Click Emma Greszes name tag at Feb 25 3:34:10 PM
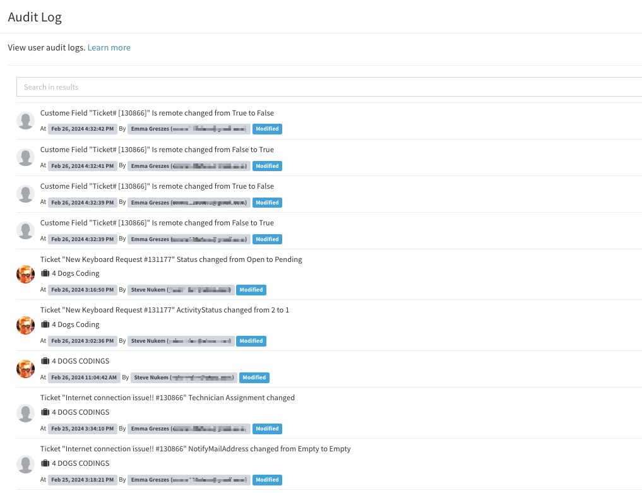The height and width of the screenshot is (493, 642). [x=189, y=429]
